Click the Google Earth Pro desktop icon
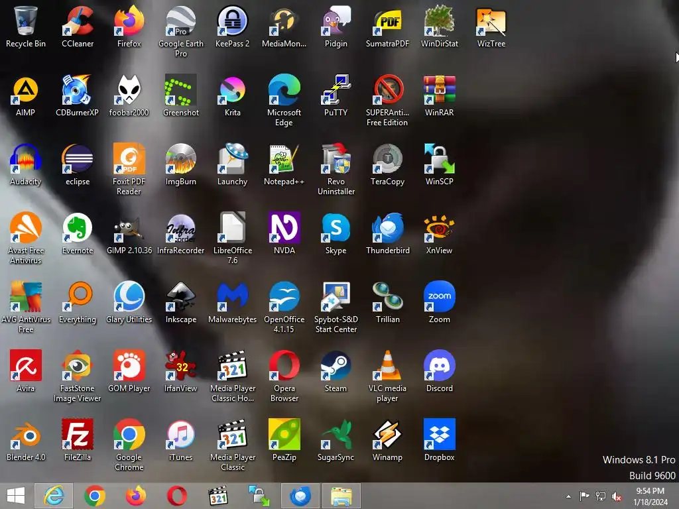This screenshot has height=509, width=679. pos(180,32)
